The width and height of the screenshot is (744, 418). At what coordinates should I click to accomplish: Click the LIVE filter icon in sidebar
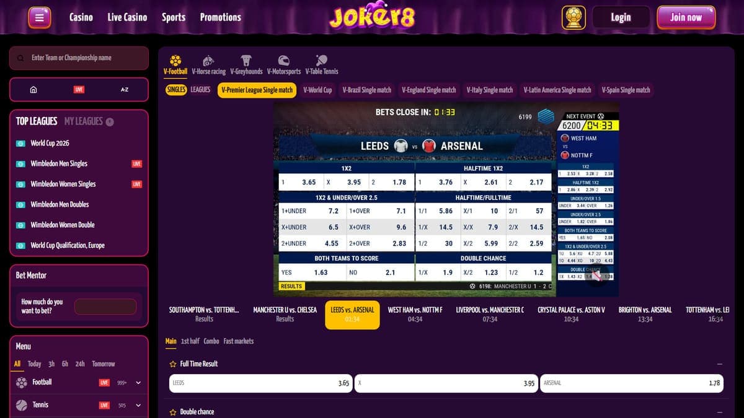[79, 90]
